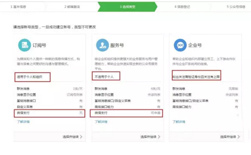This screenshot has width=251, height=155.
Task: Click the 订阅号 title text
Action: [39, 45]
